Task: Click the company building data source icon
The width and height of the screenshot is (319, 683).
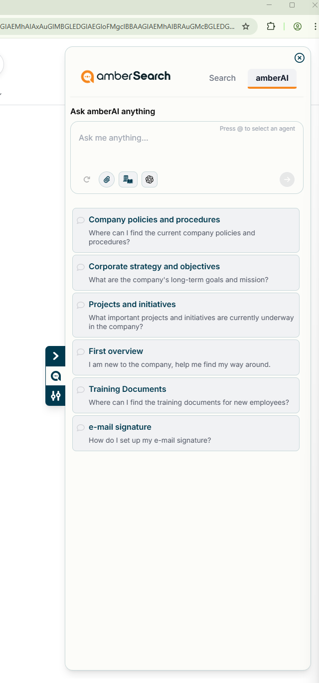Action: click(128, 179)
